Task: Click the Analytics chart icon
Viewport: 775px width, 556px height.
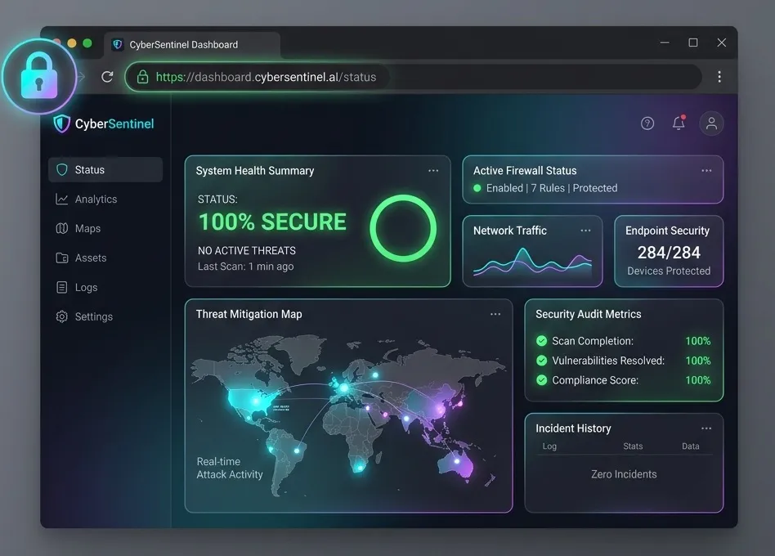Action: pos(62,200)
